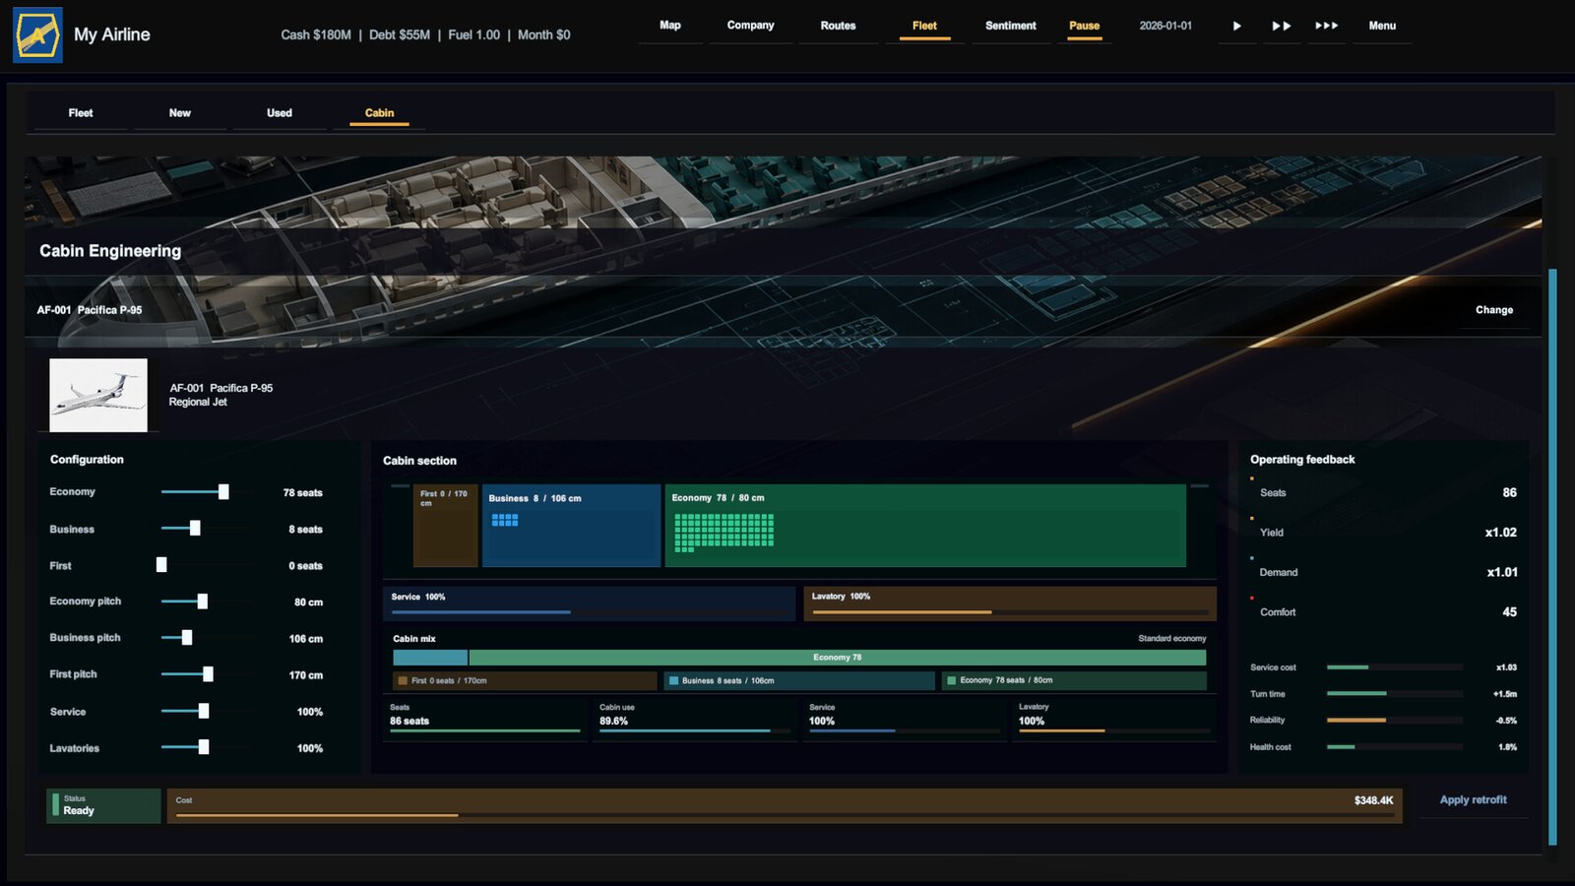This screenshot has height=886, width=1575.
Task: Adjust the Business seats slider
Action: point(195,529)
